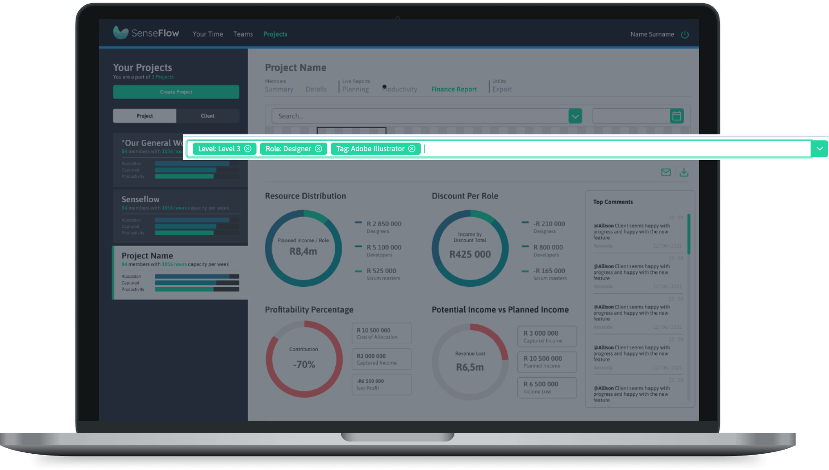Expand the Search field dropdown chevron
The image size is (829, 470).
[x=575, y=116]
